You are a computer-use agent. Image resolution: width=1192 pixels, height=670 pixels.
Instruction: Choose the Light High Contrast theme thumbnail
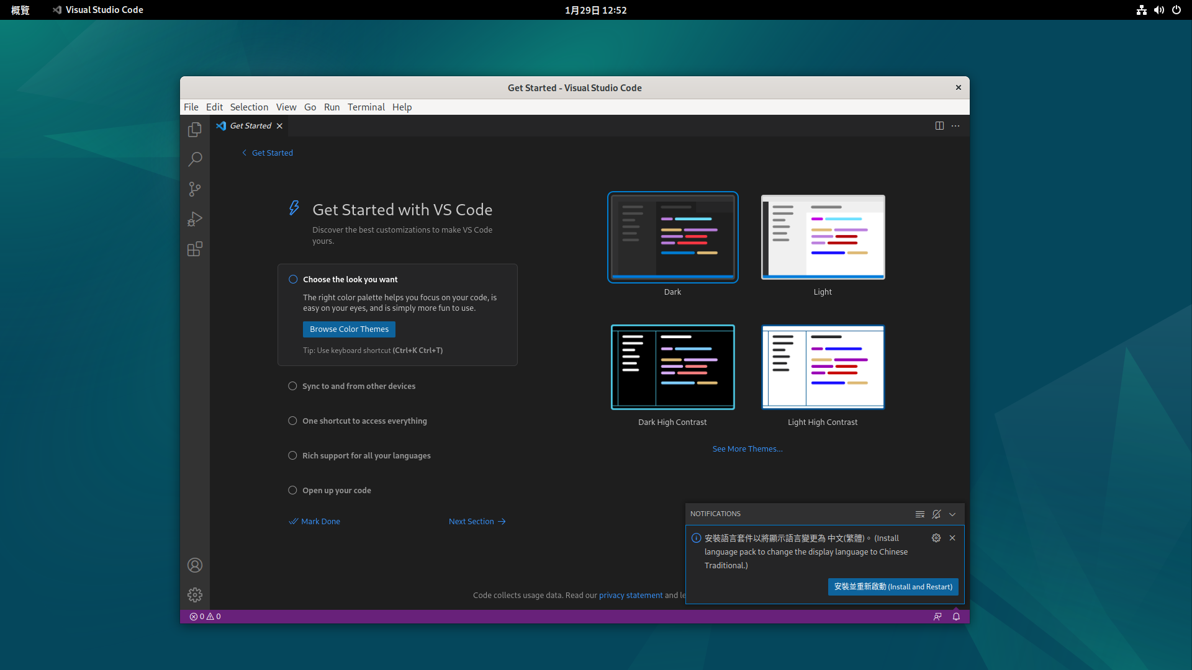pos(823,367)
